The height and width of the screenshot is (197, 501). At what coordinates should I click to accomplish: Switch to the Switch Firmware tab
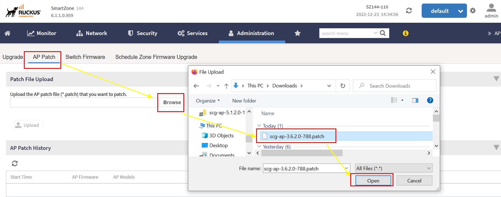point(85,57)
